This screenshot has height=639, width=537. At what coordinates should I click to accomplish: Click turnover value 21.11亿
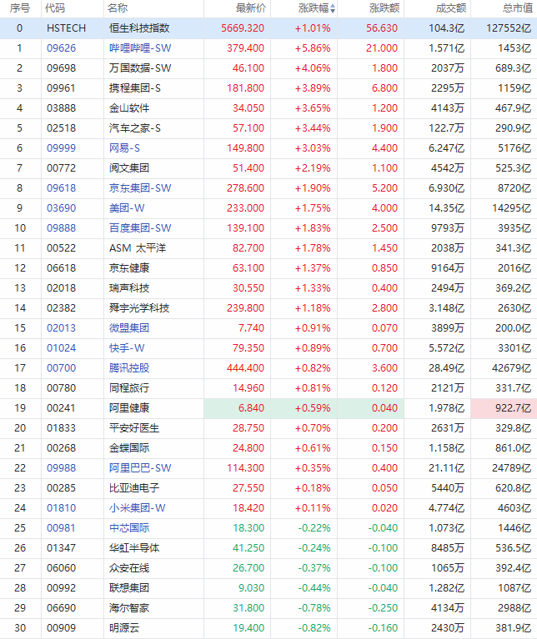(x=446, y=467)
